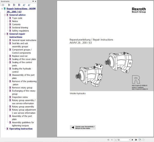Click Return to the index button
This screenshot has width=154, height=142.
[83, 127]
